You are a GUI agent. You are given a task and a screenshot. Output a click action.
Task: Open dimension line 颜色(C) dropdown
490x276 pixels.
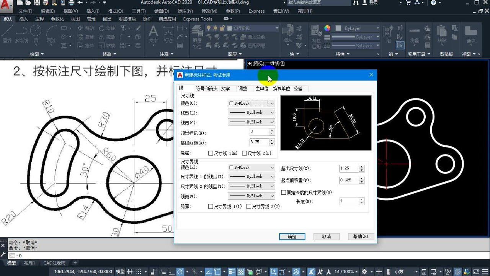click(252, 103)
